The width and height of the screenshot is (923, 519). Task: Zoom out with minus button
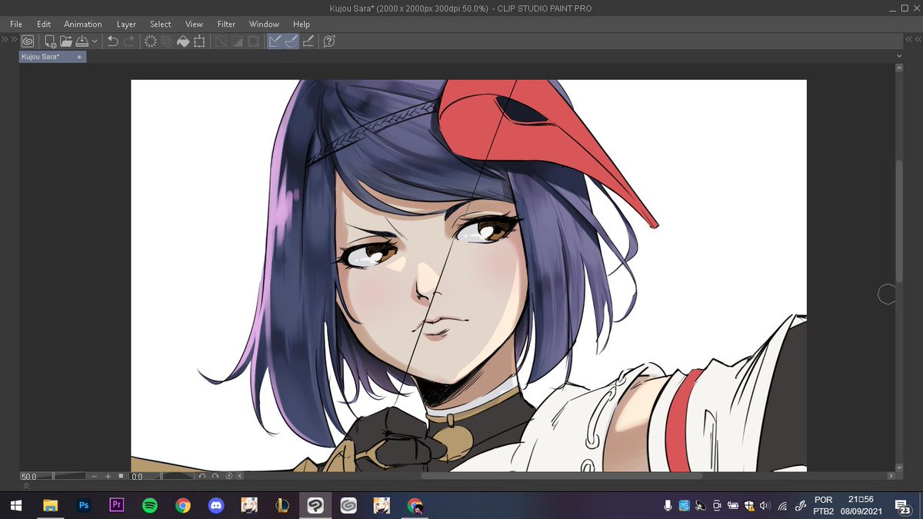point(94,477)
